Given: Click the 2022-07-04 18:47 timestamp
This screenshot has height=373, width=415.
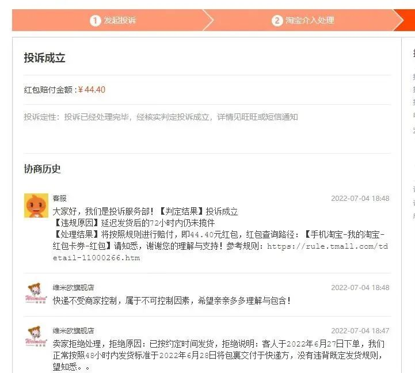Looking at the screenshot, I should pos(360,330).
